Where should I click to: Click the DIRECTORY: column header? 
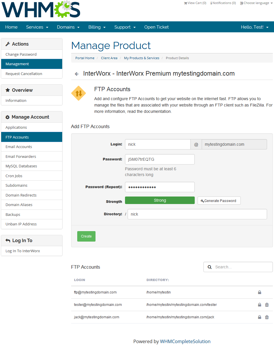click(x=158, y=280)
